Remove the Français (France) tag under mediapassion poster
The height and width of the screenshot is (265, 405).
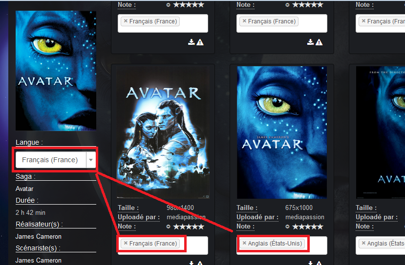126,243
